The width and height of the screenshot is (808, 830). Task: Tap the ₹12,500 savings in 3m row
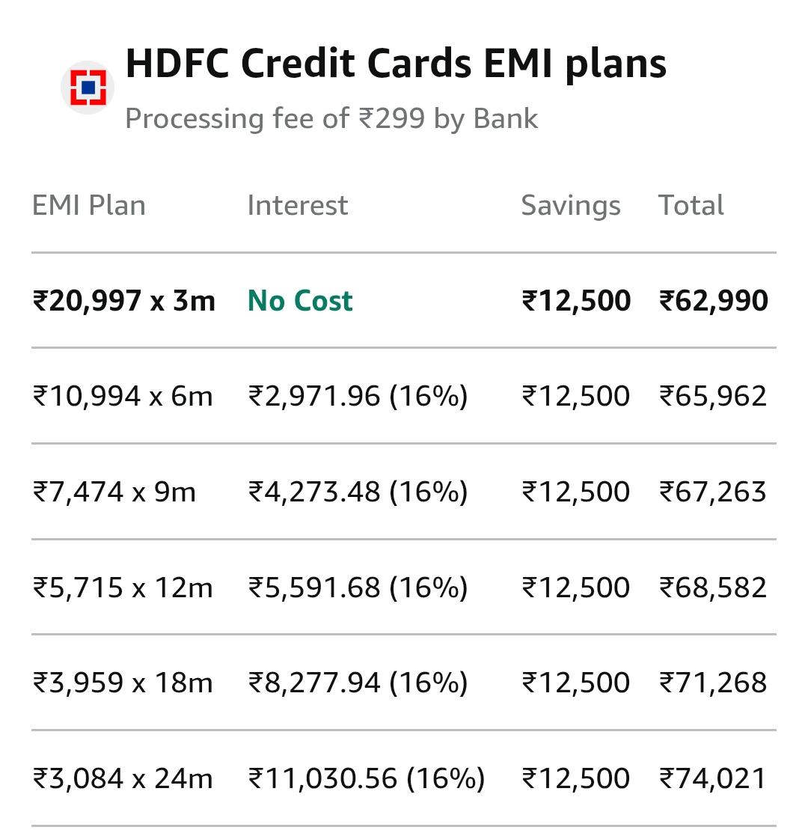point(576,301)
